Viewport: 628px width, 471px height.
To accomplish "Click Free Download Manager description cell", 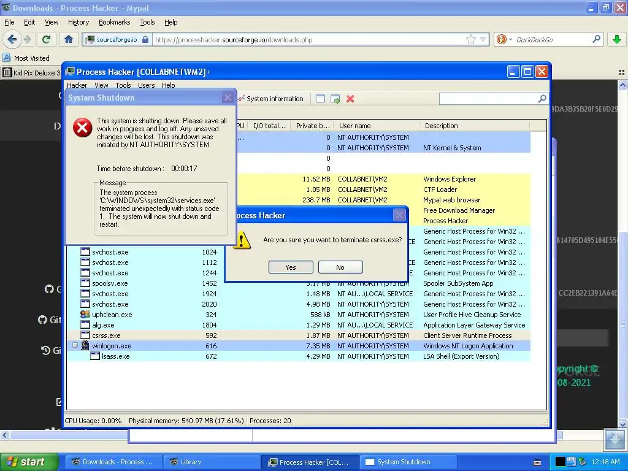I will pos(459,210).
